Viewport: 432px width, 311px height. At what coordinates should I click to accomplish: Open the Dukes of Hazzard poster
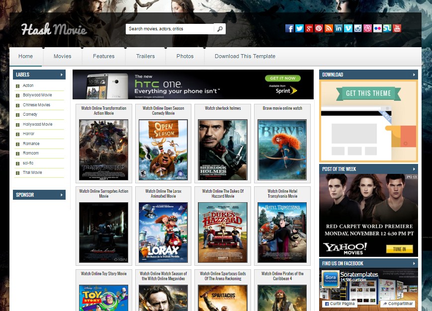point(223,233)
